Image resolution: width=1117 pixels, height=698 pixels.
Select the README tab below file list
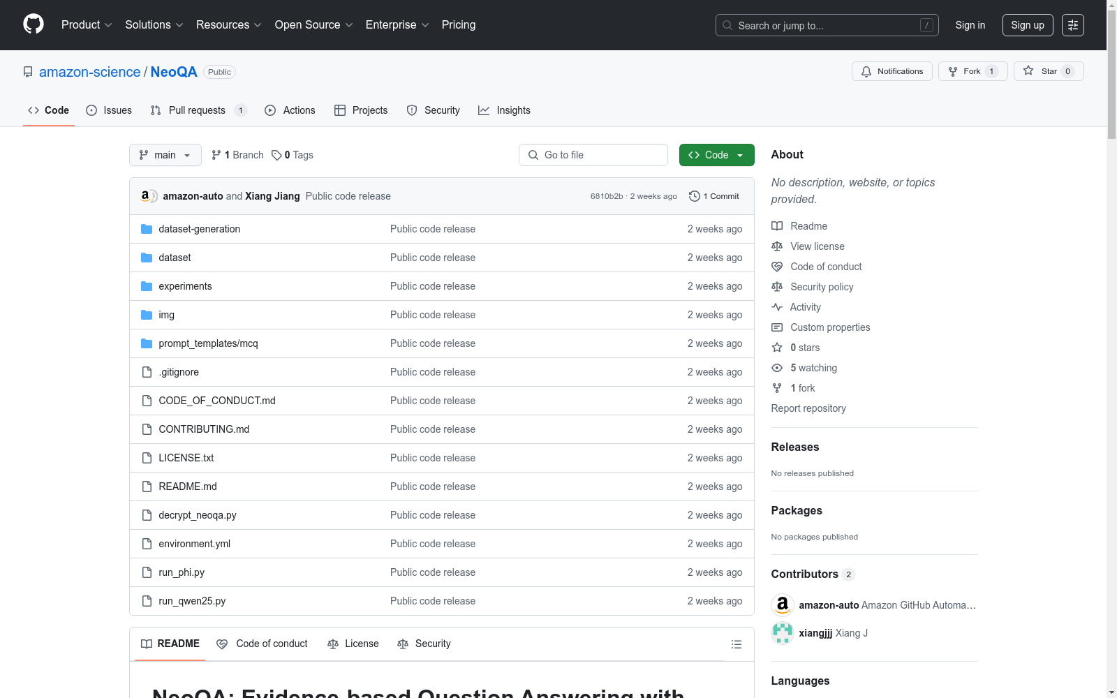170,644
